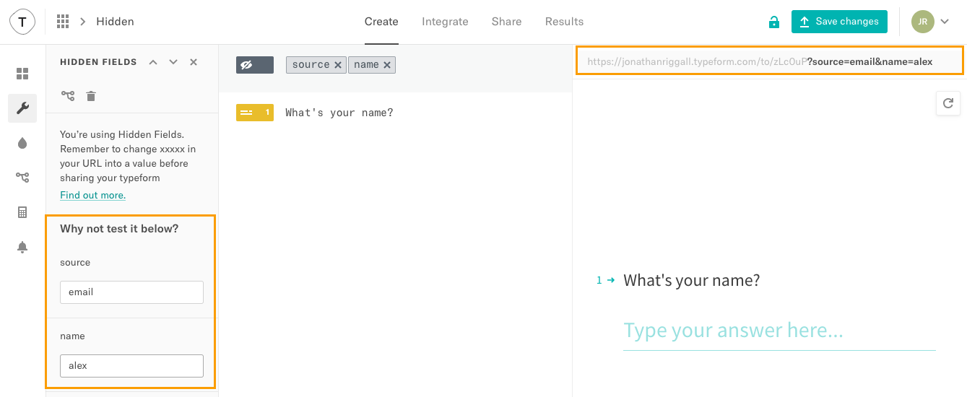Open the design droplet icon

pos(22,143)
